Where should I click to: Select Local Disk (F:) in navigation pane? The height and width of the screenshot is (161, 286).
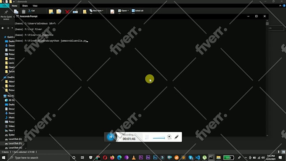pyautogui.click(x=13, y=143)
